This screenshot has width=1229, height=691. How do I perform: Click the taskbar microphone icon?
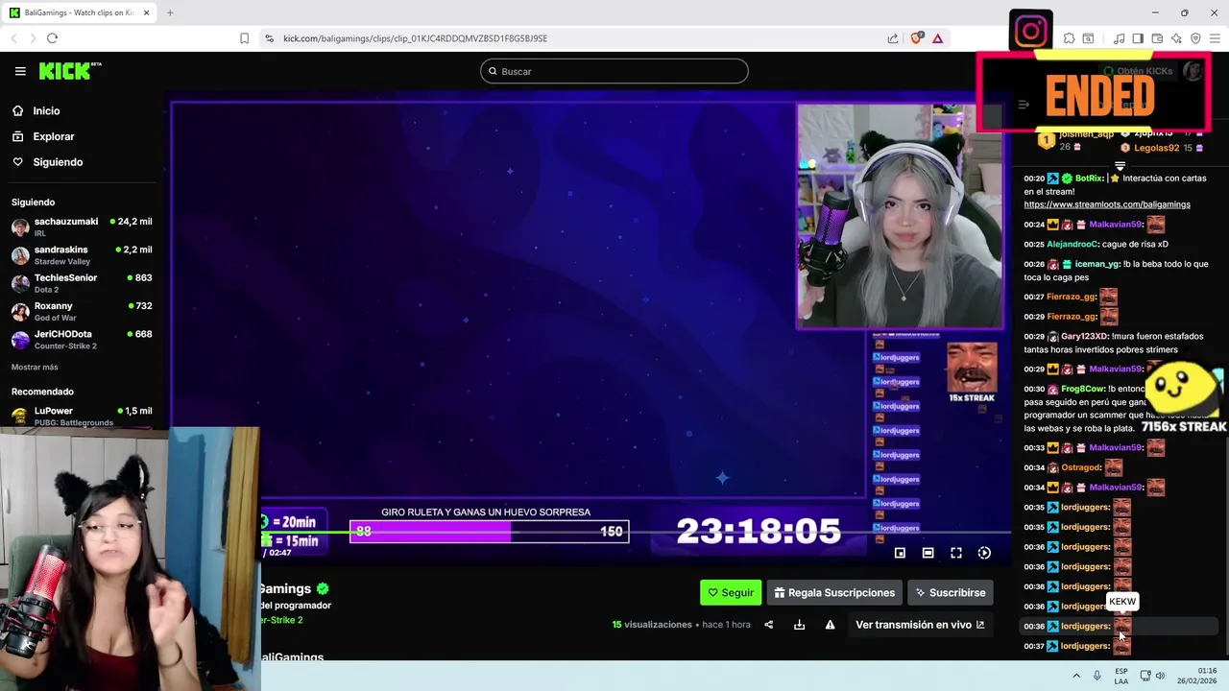pyautogui.click(x=1097, y=676)
